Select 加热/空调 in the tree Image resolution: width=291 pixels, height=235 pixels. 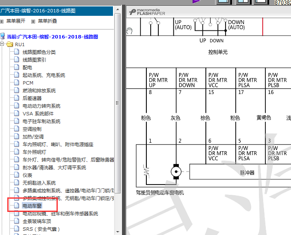click(33, 137)
